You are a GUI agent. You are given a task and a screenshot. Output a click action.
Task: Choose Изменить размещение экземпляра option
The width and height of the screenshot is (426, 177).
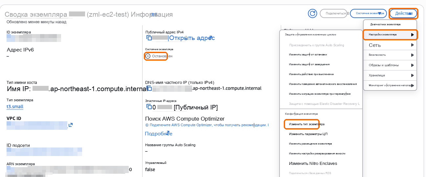pyautogui.click(x=310, y=144)
